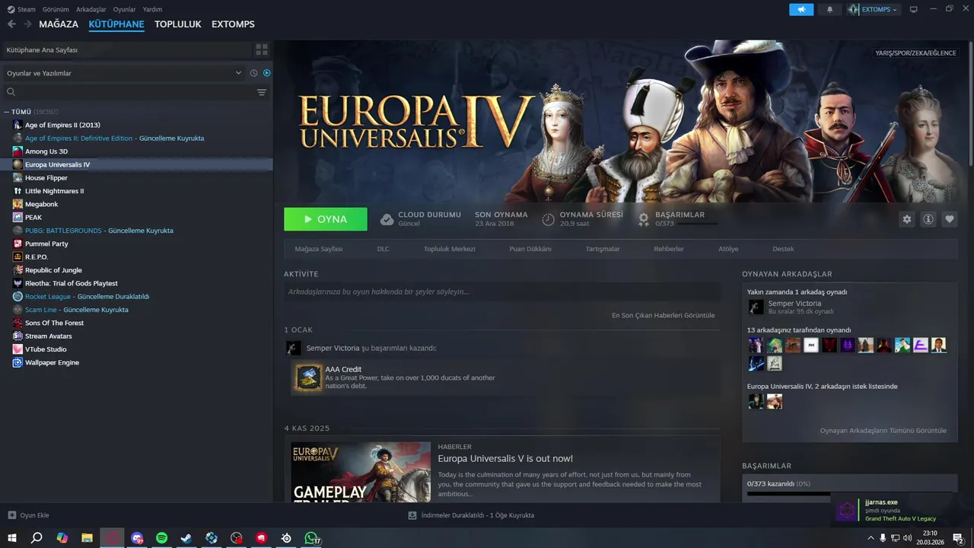Open the Arkadaşlar menu
Screen dimensions: 974x548
(91, 9)
